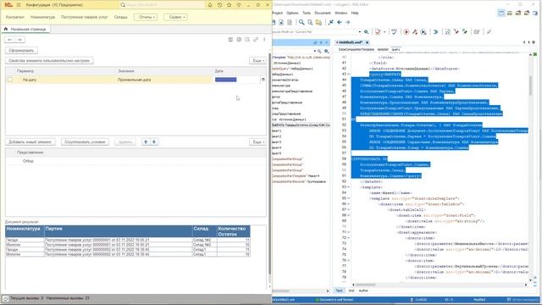Open the Document menu in XML editor
This screenshot has height=305, width=542.
(x=323, y=13)
